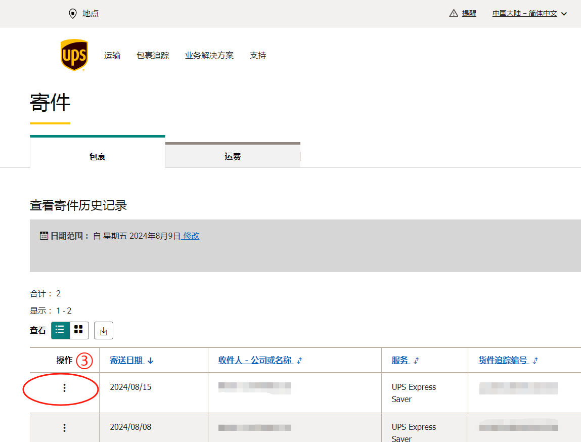Open the 支持 navigation menu
The height and width of the screenshot is (442, 581).
(x=258, y=56)
